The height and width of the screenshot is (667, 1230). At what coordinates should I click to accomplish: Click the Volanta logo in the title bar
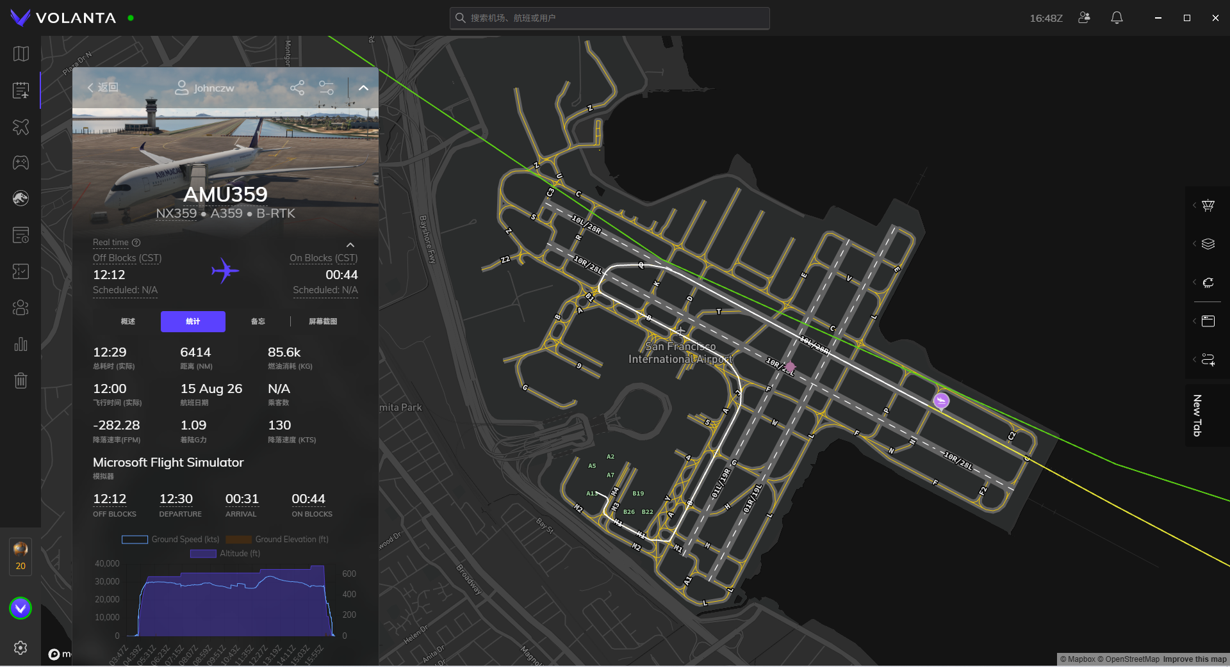63,18
